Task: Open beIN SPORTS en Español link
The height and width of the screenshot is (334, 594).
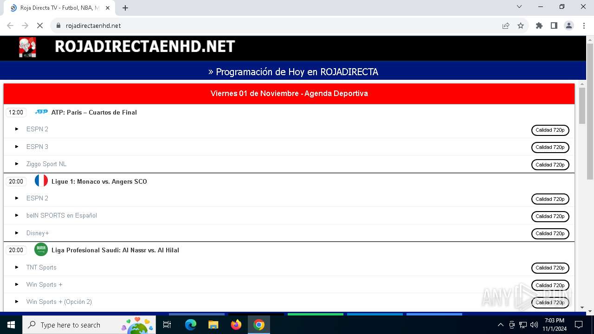Action: pos(62,215)
